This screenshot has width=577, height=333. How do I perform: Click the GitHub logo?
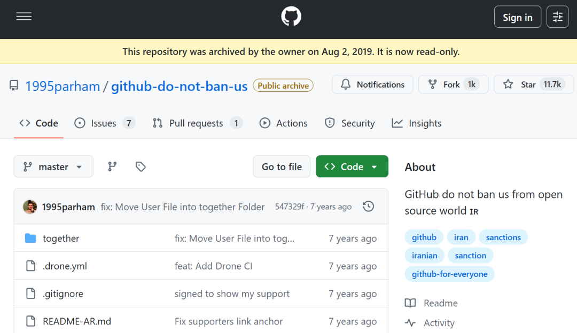[x=291, y=17]
